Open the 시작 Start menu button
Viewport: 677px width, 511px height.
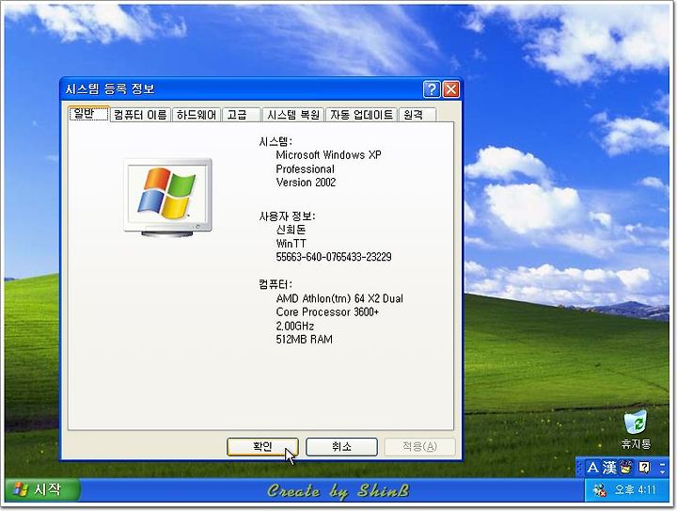coord(42,490)
